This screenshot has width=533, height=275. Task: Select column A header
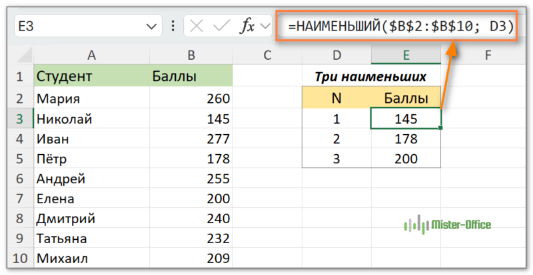[91, 54]
